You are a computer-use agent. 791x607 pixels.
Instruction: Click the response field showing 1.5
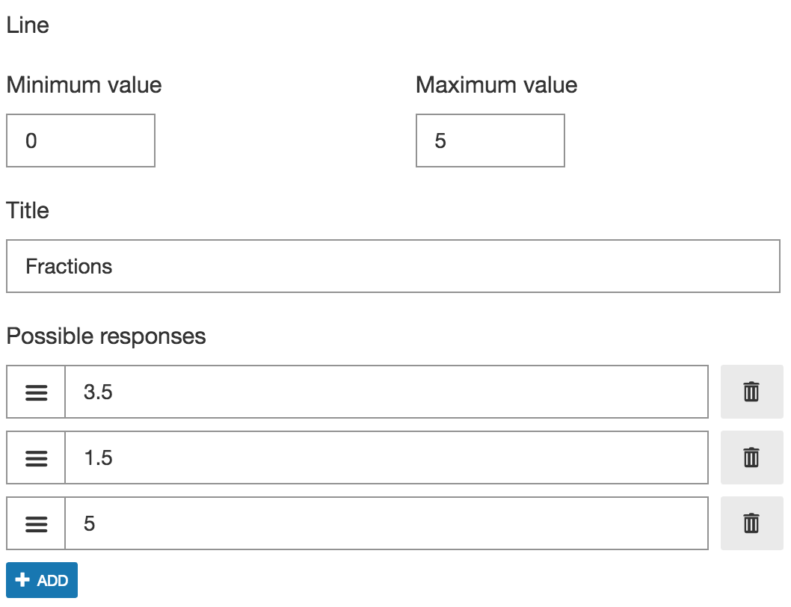[x=387, y=457]
